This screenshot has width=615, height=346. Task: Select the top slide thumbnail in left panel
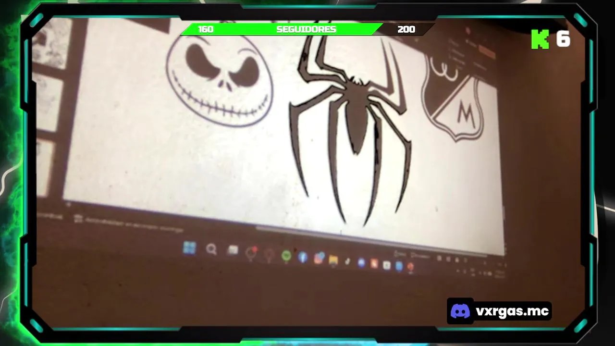[53, 43]
